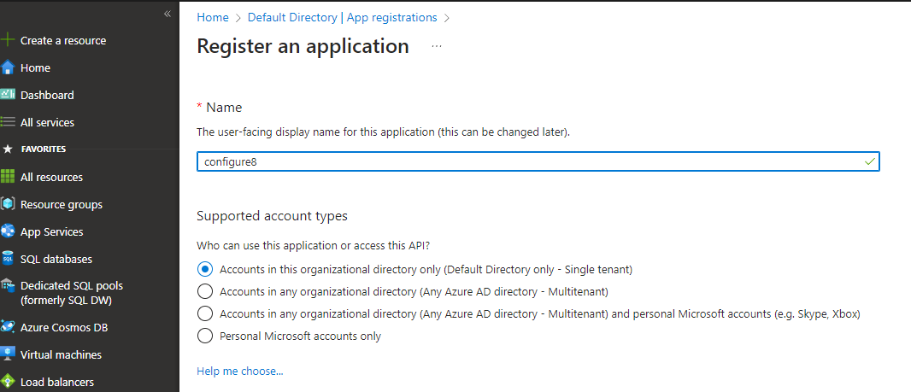Click the Azure Cosmos DB planet icon
Viewport: 911px width, 392px height.
(8, 327)
